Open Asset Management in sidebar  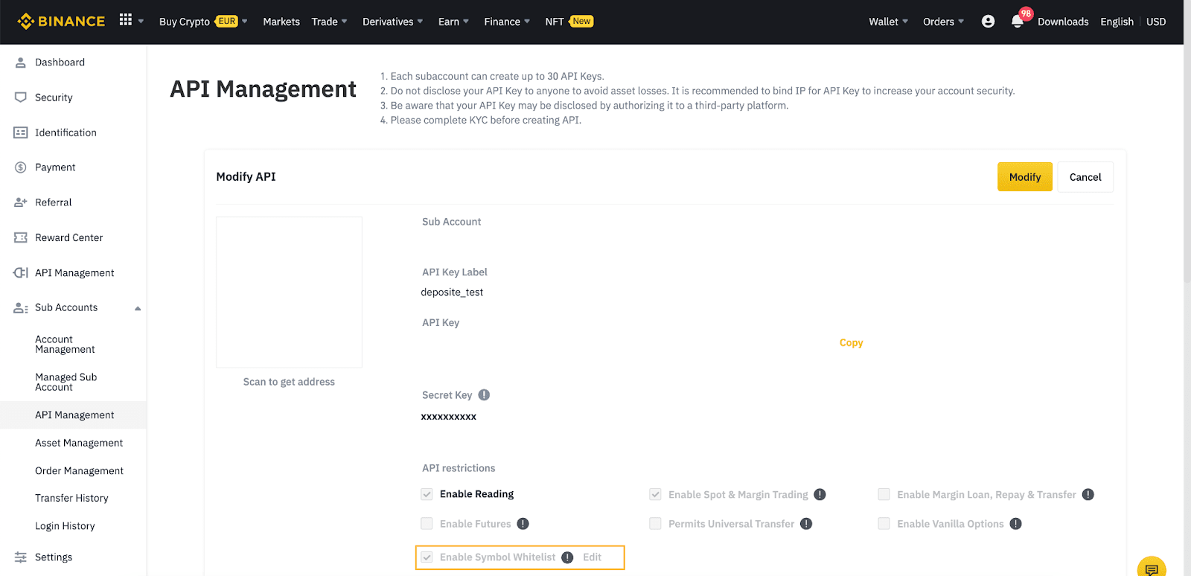pos(79,443)
